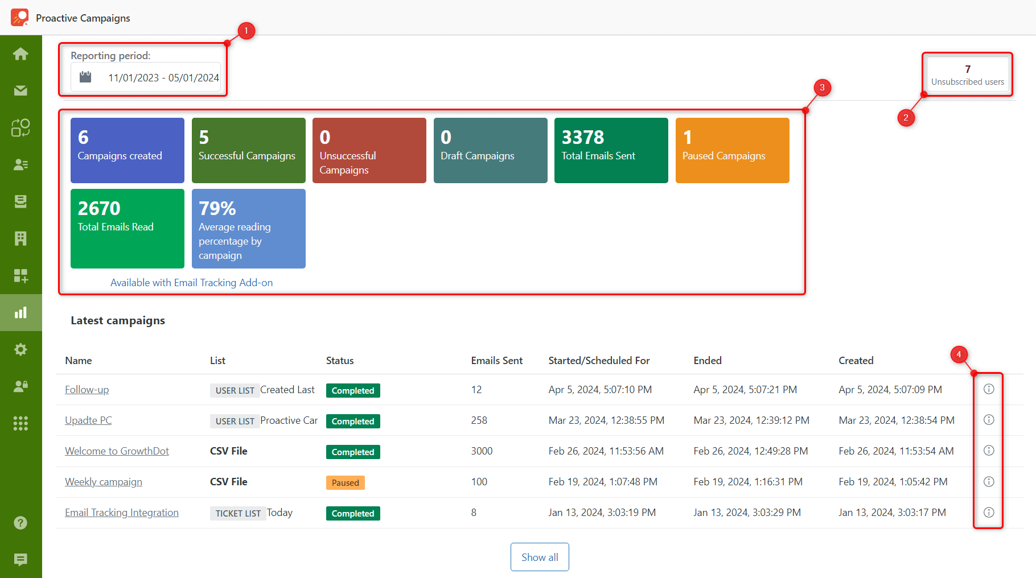Click TICKET LIST tag in Email Tracking row
The image size is (1036, 578).
point(238,513)
